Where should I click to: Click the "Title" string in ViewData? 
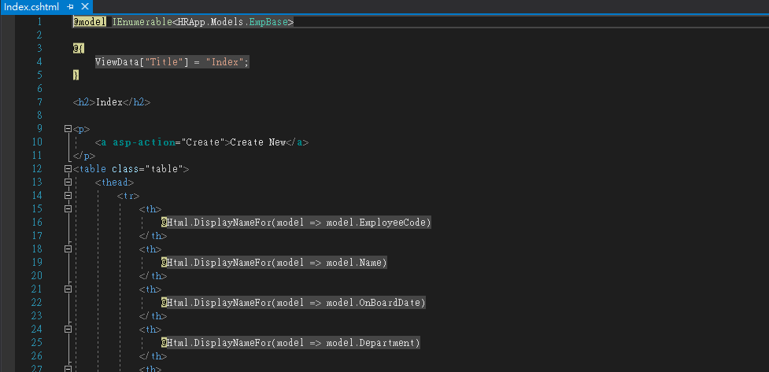pyautogui.click(x=165, y=62)
